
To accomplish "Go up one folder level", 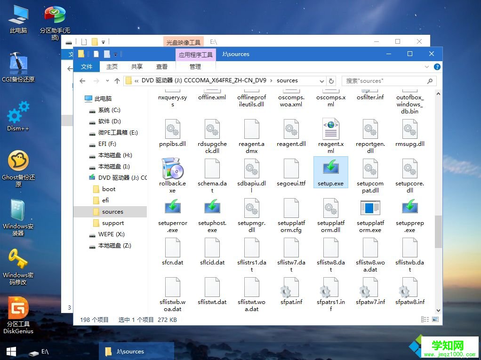I will click(x=117, y=80).
